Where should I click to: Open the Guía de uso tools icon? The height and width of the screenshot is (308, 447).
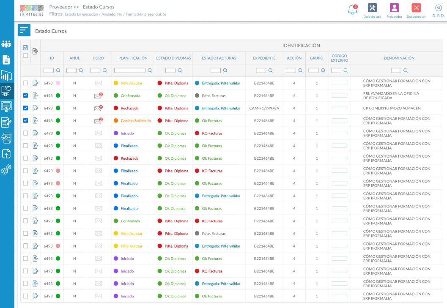click(x=372, y=8)
